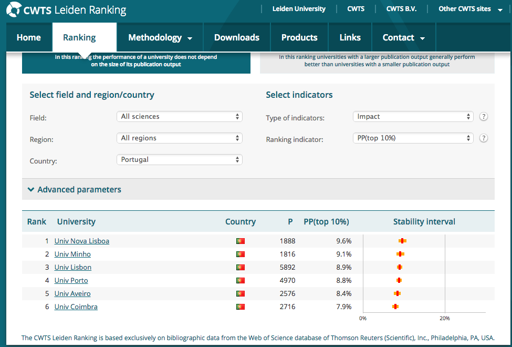Expand Other CWTS sites dropdown
The height and width of the screenshot is (347, 512).
click(470, 9)
